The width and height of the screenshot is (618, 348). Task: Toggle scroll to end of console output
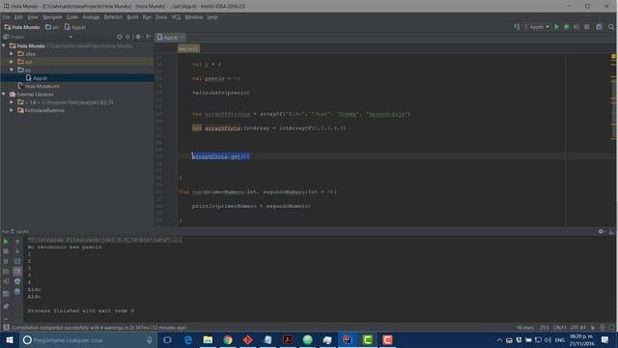(17, 271)
